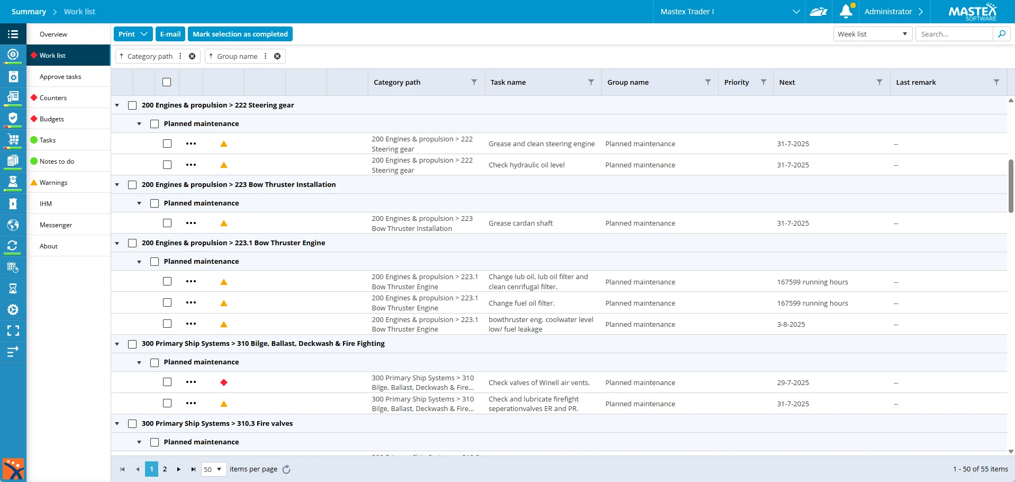Open row menu for Grease cardan shaft
This screenshot has height=482, width=1015.
(191, 223)
